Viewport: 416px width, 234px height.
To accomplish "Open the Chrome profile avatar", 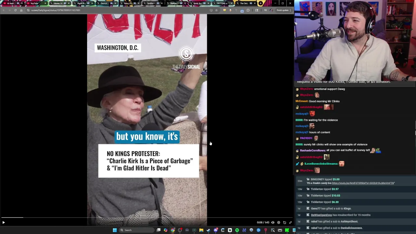I will tap(271, 10).
